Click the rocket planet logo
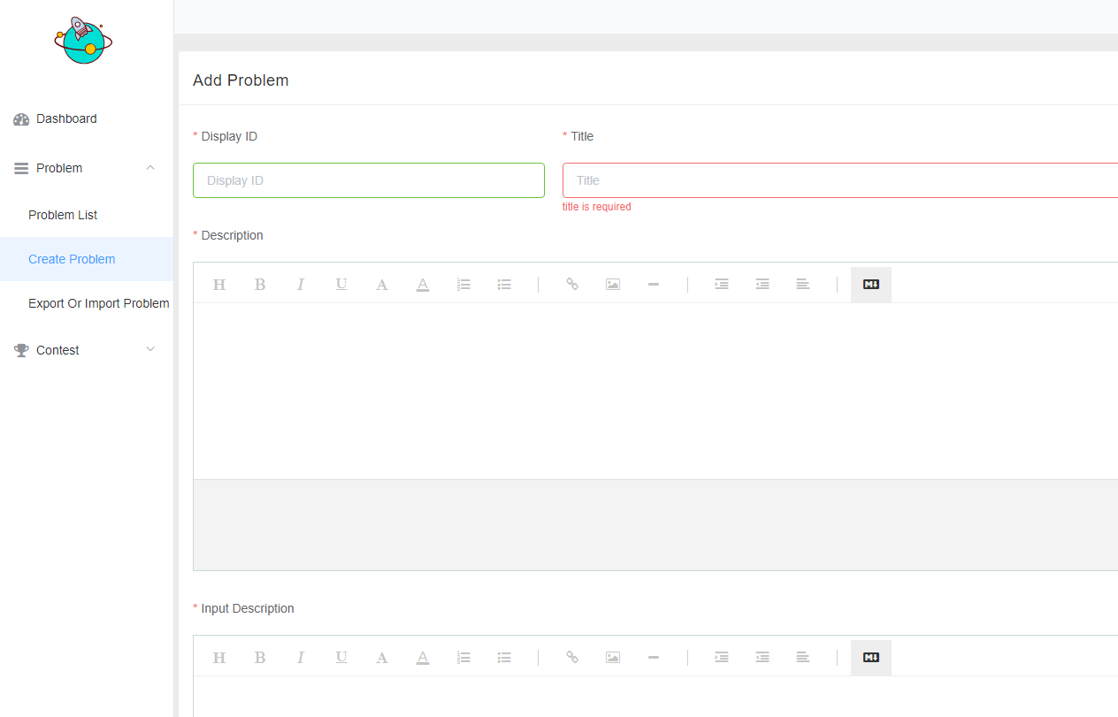The image size is (1118, 717). pyautogui.click(x=83, y=41)
